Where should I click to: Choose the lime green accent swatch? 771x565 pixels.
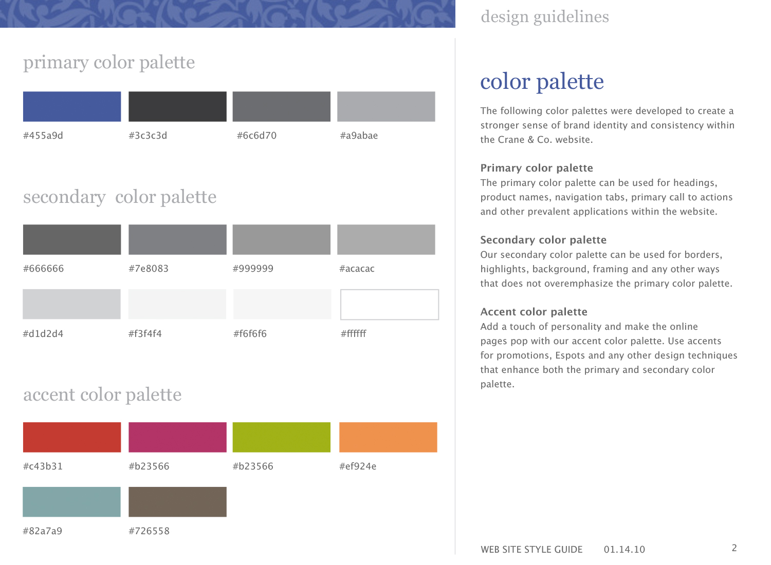pyautogui.click(x=281, y=437)
